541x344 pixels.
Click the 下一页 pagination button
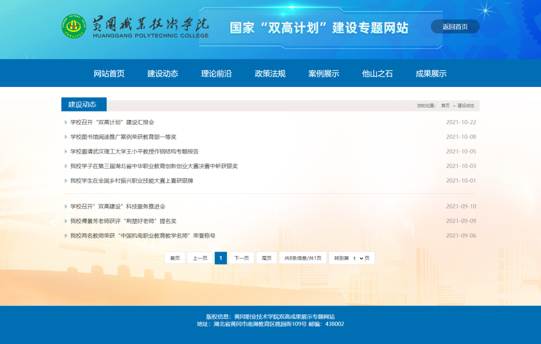pos(241,258)
